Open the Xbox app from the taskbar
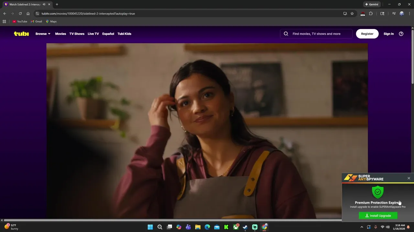 click(x=236, y=227)
